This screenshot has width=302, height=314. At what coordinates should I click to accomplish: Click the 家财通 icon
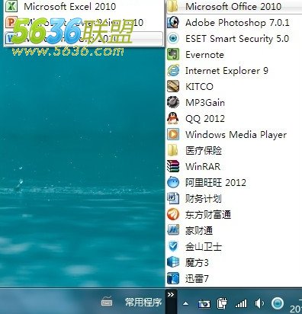(x=173, y=230)
